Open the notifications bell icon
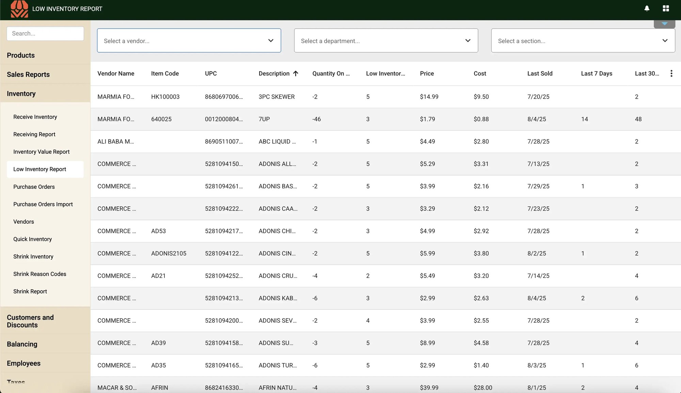This screenshot has width=681, height=393. coord(646,8)
